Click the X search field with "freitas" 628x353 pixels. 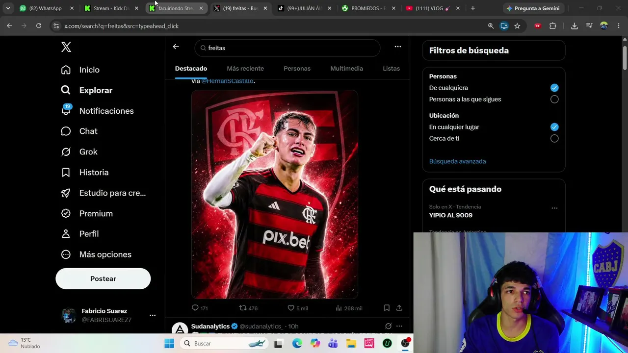point(288,48)
